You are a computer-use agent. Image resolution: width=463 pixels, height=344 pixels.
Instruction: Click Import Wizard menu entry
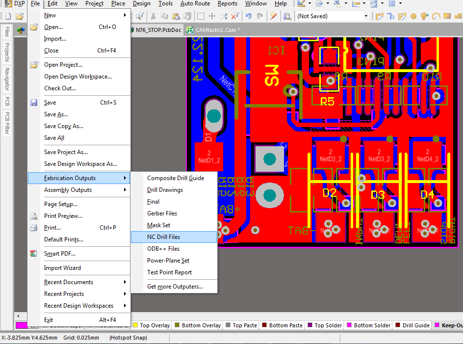(x=79, y=268)
